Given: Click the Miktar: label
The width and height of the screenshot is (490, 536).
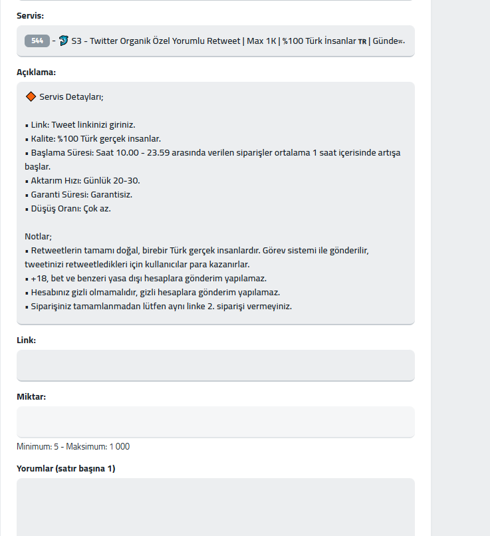Looking at the screenshot, I should point(31,396).
